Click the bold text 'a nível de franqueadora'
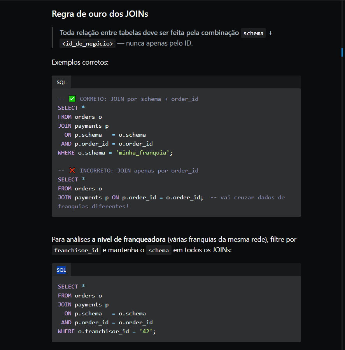345x350 pixels. tap(129, 239)
